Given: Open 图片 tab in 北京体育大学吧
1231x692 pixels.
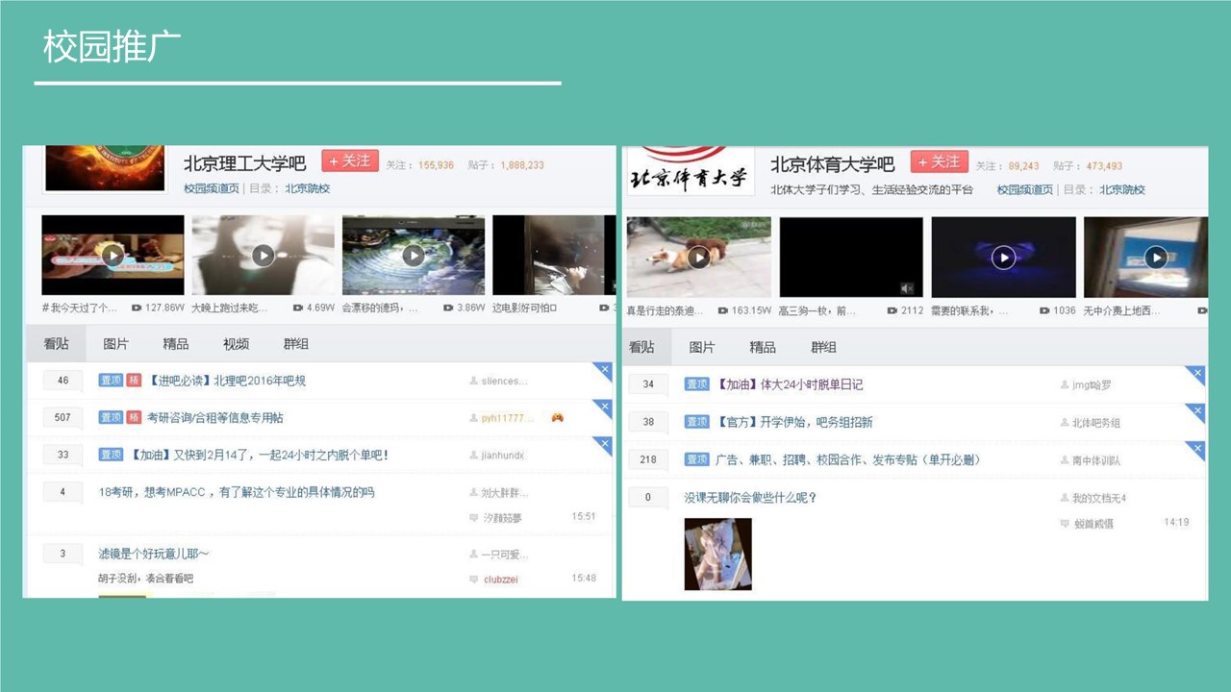Looking at the screenshot, I should pos(702,347).
